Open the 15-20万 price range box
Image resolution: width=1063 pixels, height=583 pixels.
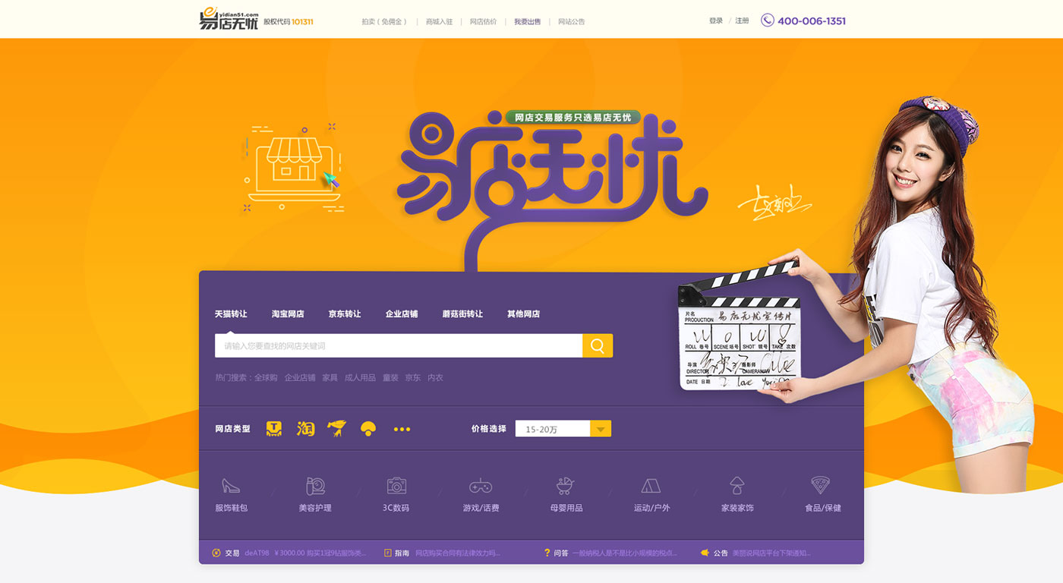tap(553, 429)
